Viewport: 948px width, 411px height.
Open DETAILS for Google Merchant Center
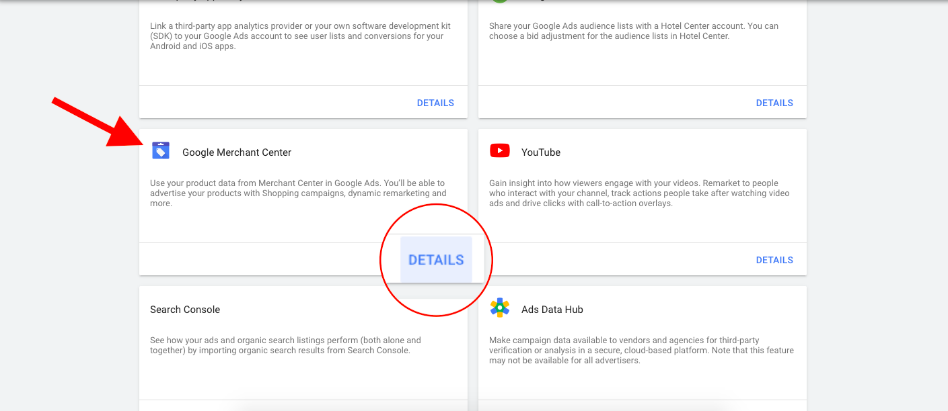click(436, 260)
